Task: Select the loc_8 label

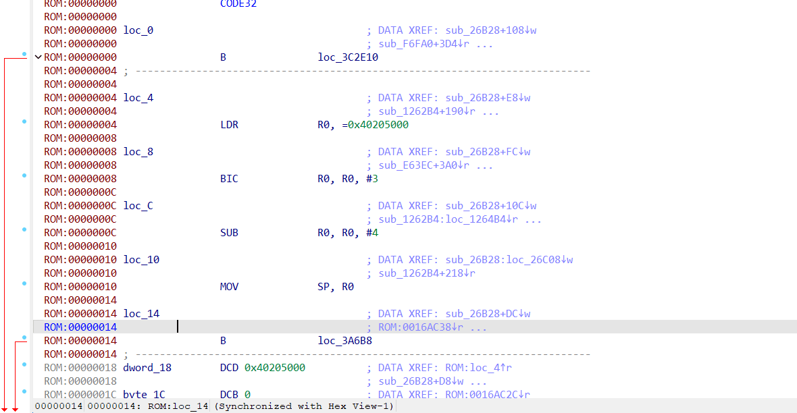Action: click(x=138, y=152)
